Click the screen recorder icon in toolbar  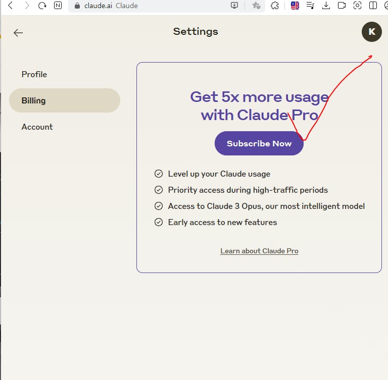point(342,5)
